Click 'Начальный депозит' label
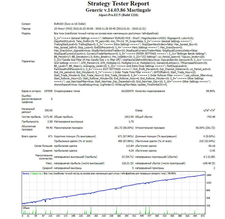Viewport: 225px width, 219px height. (x=28, y=110)
